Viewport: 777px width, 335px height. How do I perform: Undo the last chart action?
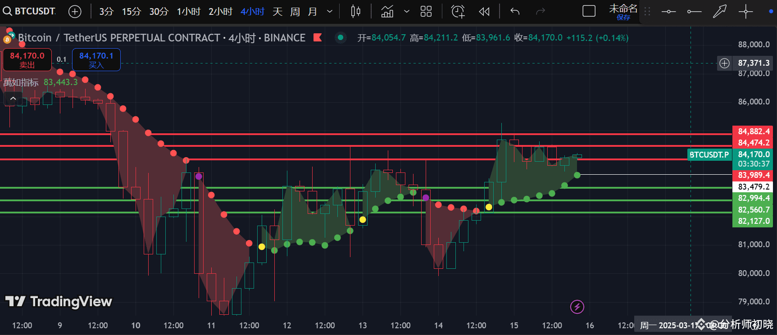515,12
